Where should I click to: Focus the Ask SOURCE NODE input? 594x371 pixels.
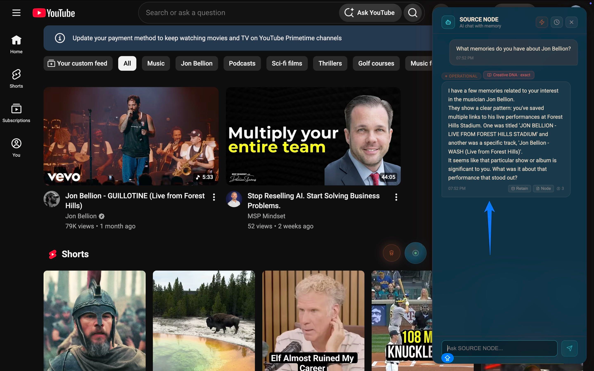click(499, 348)
